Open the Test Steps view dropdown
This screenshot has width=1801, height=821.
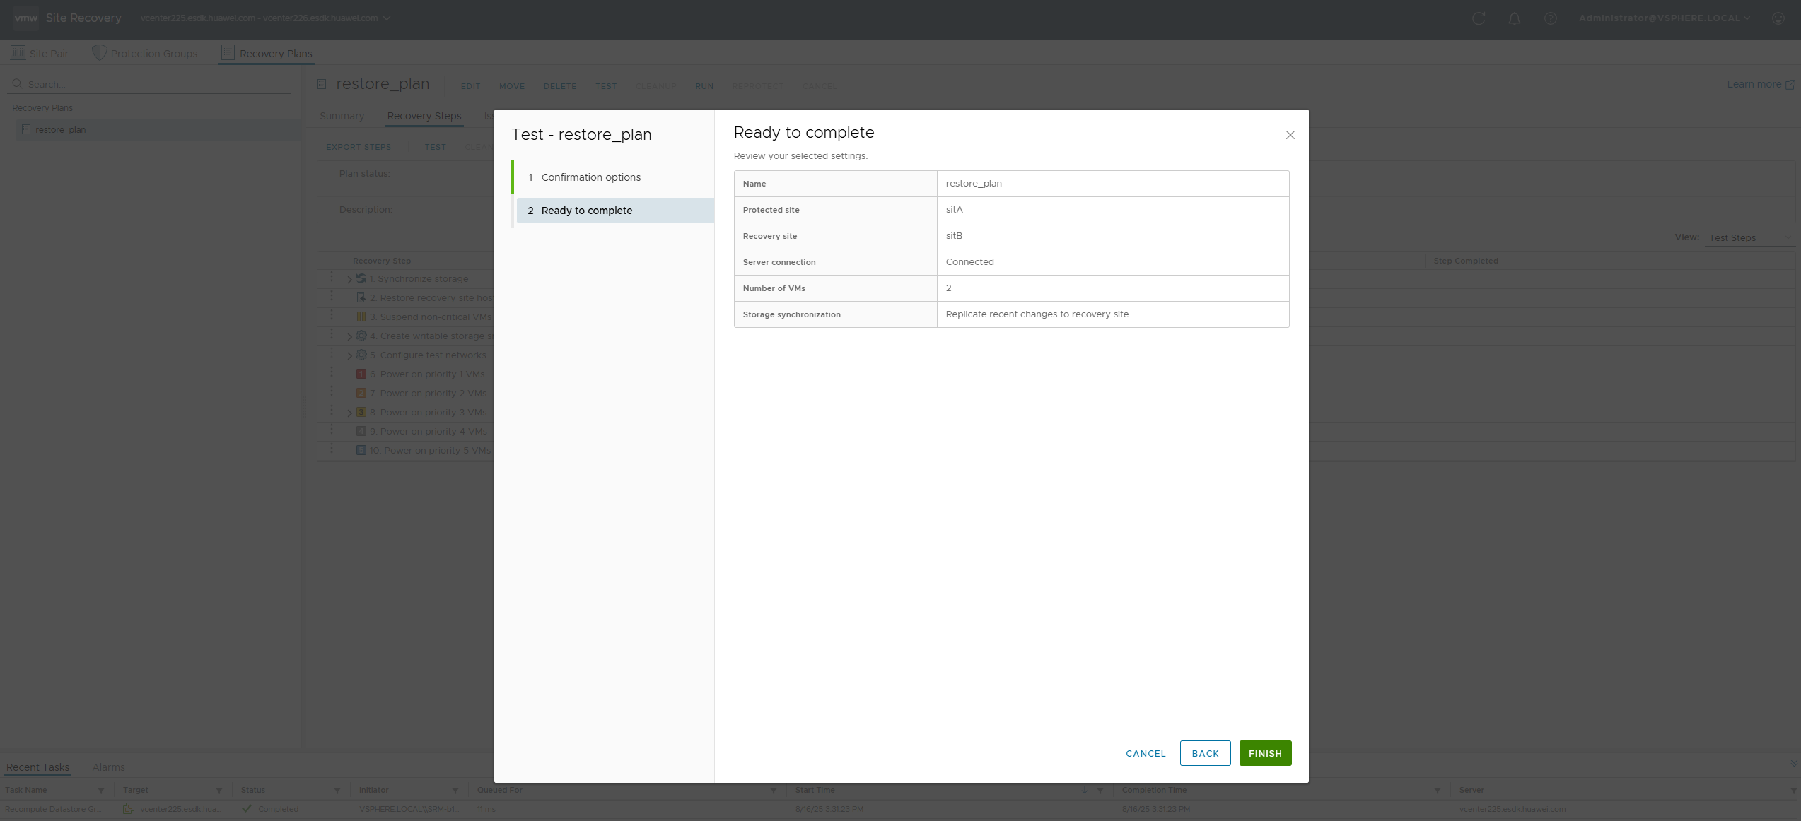click(1749, 238)
